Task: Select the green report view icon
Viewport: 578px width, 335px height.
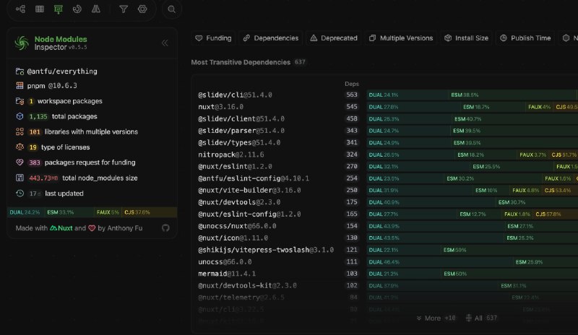Action: pyautogui.click(x=58, y=9)
